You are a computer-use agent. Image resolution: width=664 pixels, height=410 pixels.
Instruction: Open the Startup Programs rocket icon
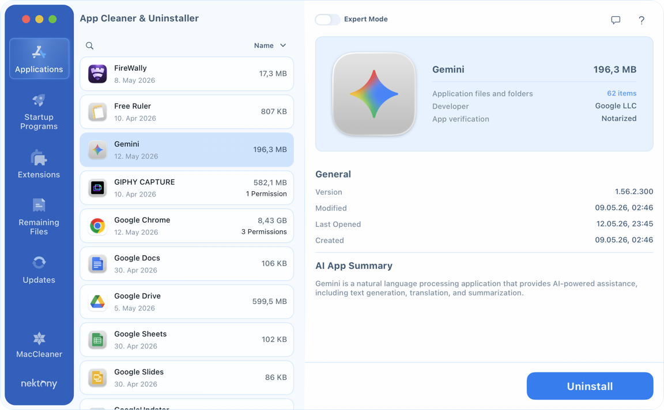point(39,101)
